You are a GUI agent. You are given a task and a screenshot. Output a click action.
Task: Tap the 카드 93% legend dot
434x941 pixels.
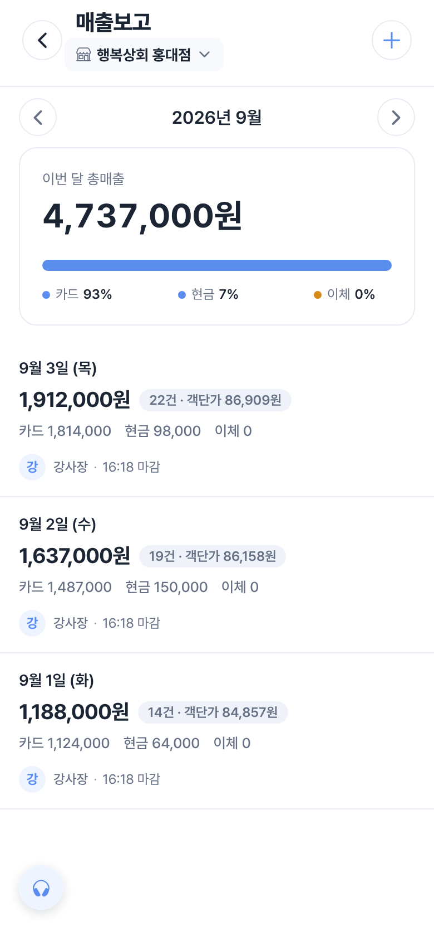(x=46, y=295)
